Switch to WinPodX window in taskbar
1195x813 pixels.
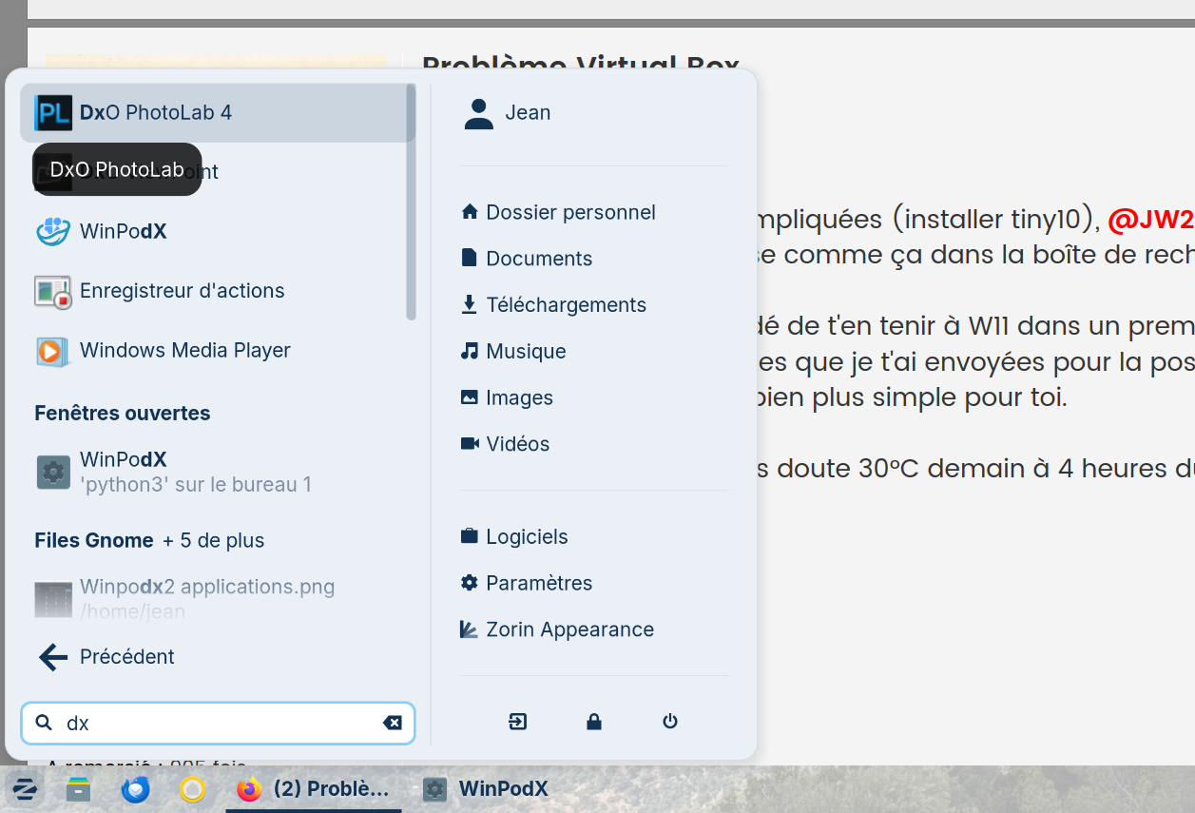pyautogui.click(x=486, y=789)
